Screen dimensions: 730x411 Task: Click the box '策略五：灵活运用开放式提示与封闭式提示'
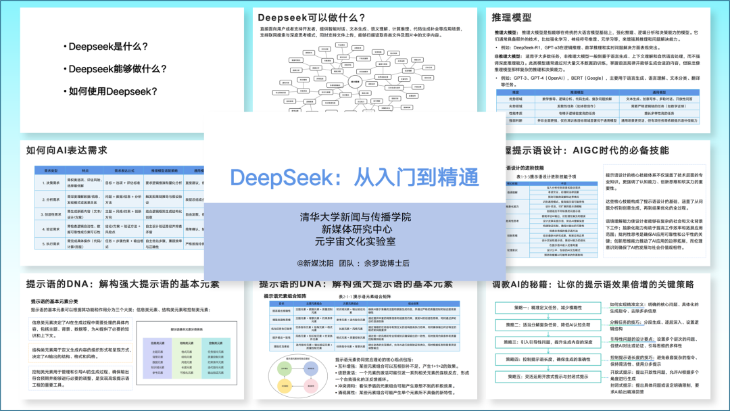point(548,377)
